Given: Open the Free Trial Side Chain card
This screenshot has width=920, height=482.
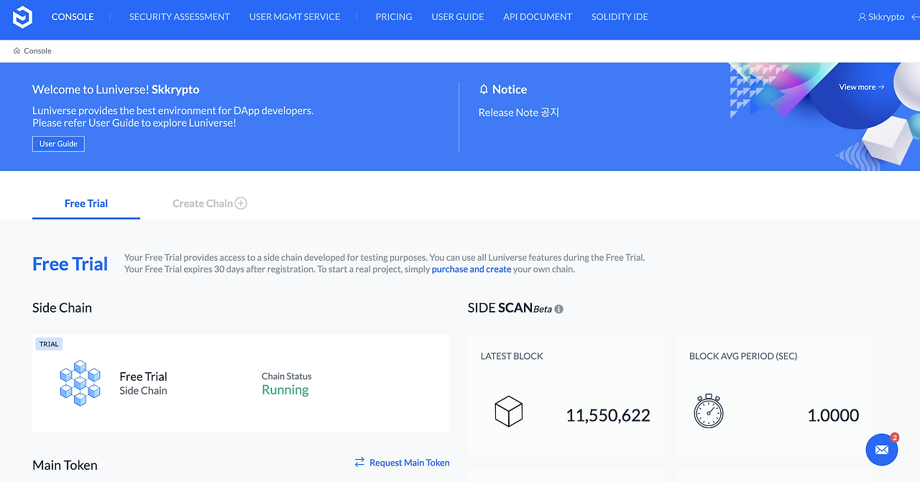Looking at the screenshot, I should (x=241, y=383).
